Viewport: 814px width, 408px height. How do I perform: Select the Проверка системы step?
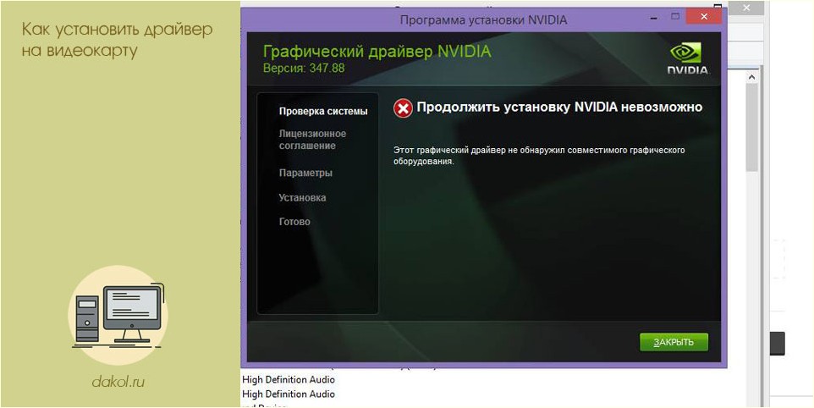[x=323, y=111]
